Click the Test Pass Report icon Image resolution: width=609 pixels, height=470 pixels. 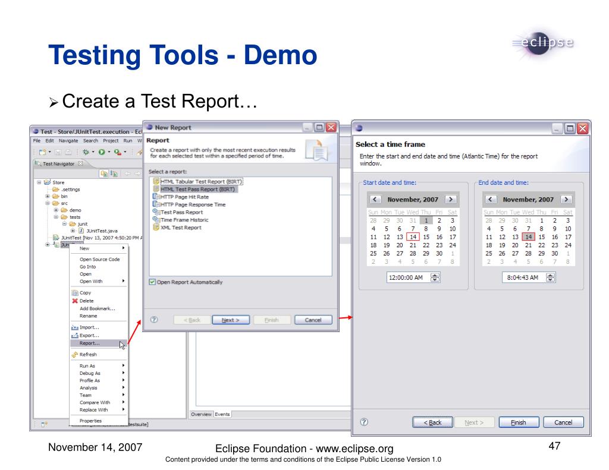click(156, 212)
